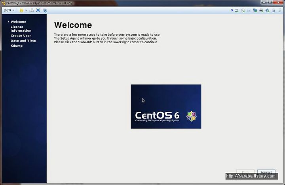285x185 pixels.
Task: Click the network adapter device icon
Action: tap(255, 11)
